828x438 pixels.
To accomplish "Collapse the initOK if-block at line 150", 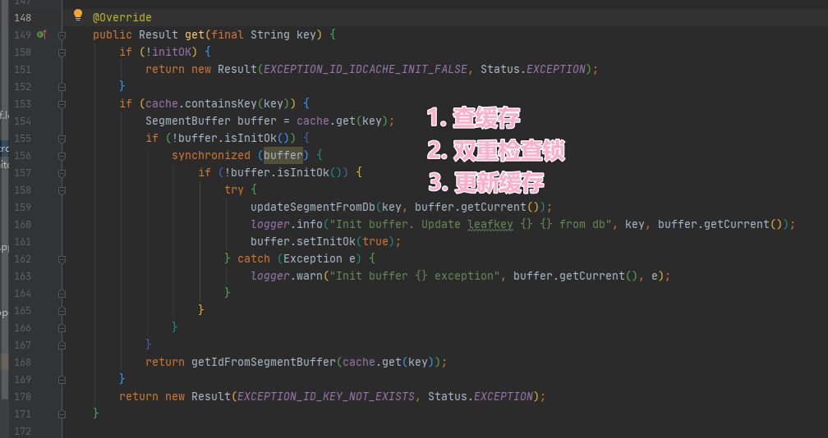I will (62, 52).
